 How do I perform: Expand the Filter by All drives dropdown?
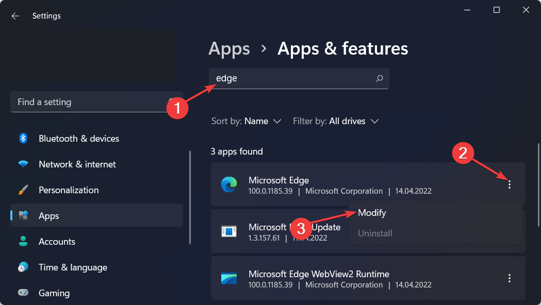336,121
